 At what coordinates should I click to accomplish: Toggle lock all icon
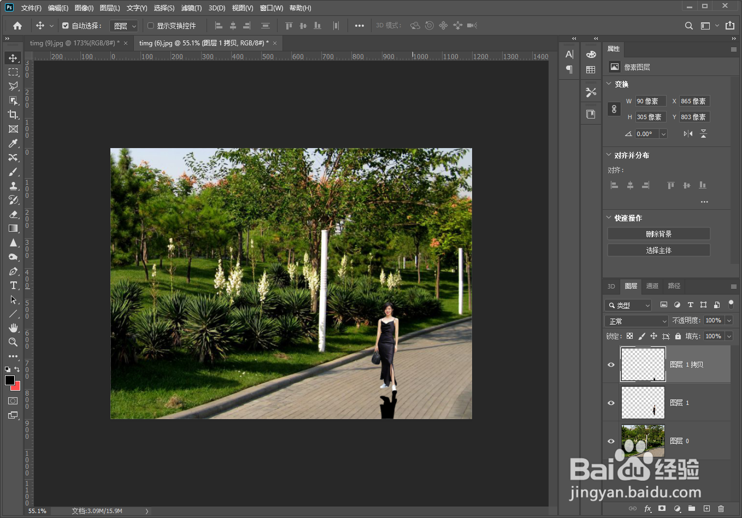point(678,336)
